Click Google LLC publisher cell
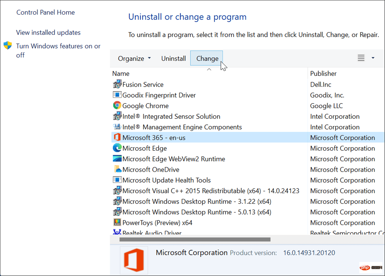 pyautogui.click(x=326, y=106)
